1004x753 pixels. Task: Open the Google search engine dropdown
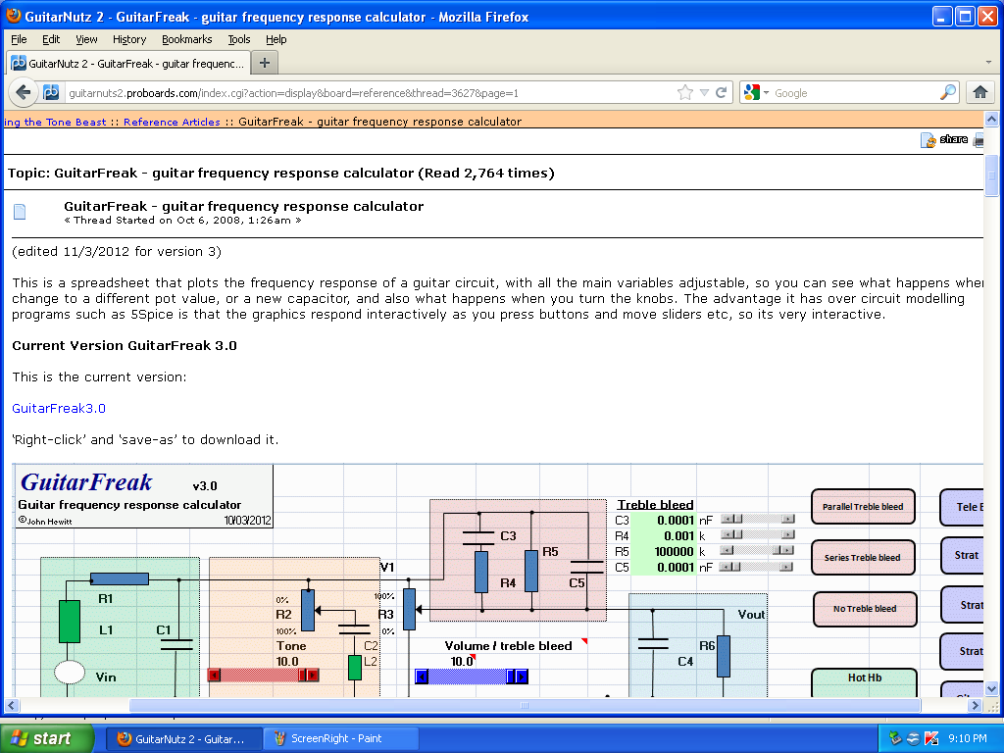[x=766, y=93]
